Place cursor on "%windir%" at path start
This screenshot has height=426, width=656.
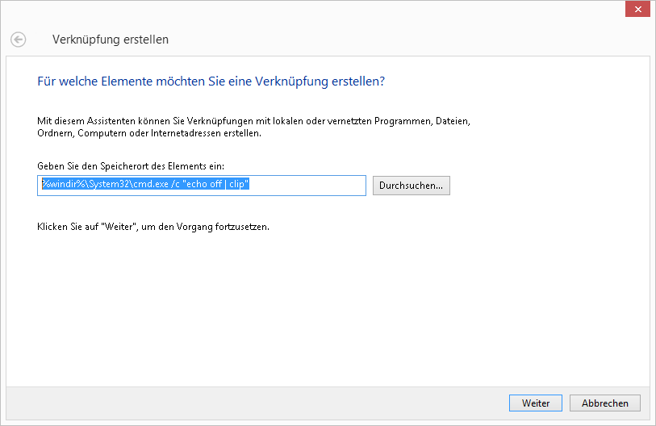59,185
